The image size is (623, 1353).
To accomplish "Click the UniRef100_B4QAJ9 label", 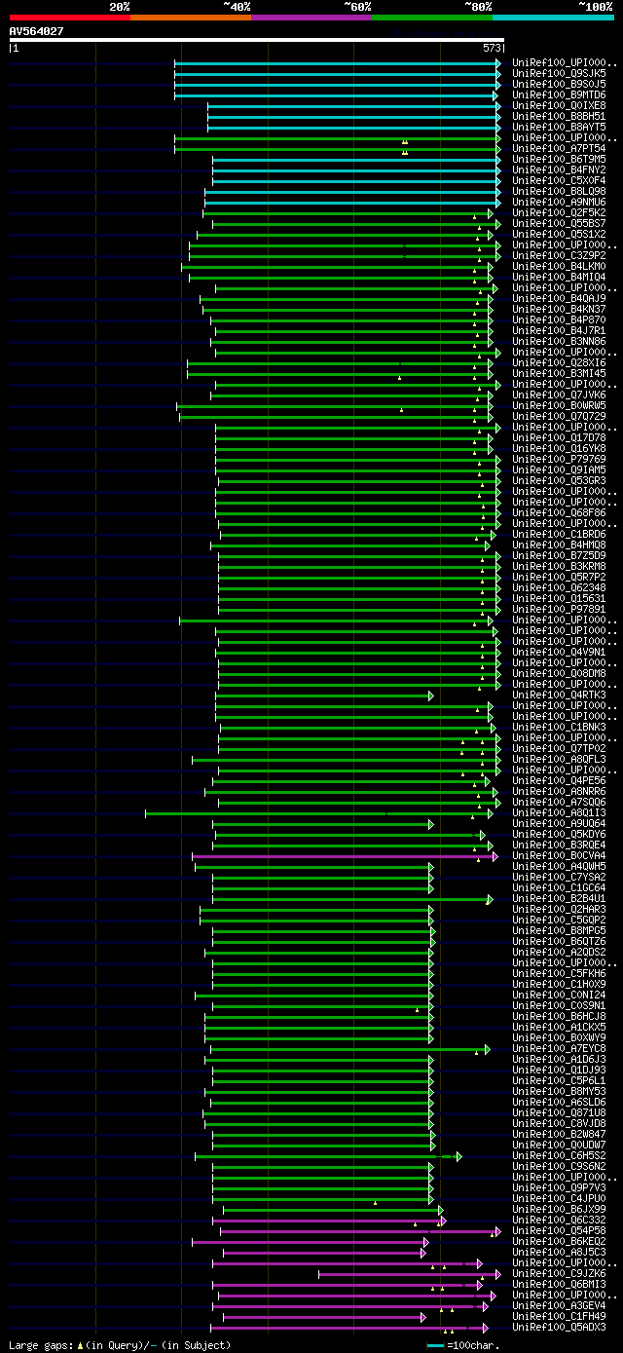I will coord(560,298).
